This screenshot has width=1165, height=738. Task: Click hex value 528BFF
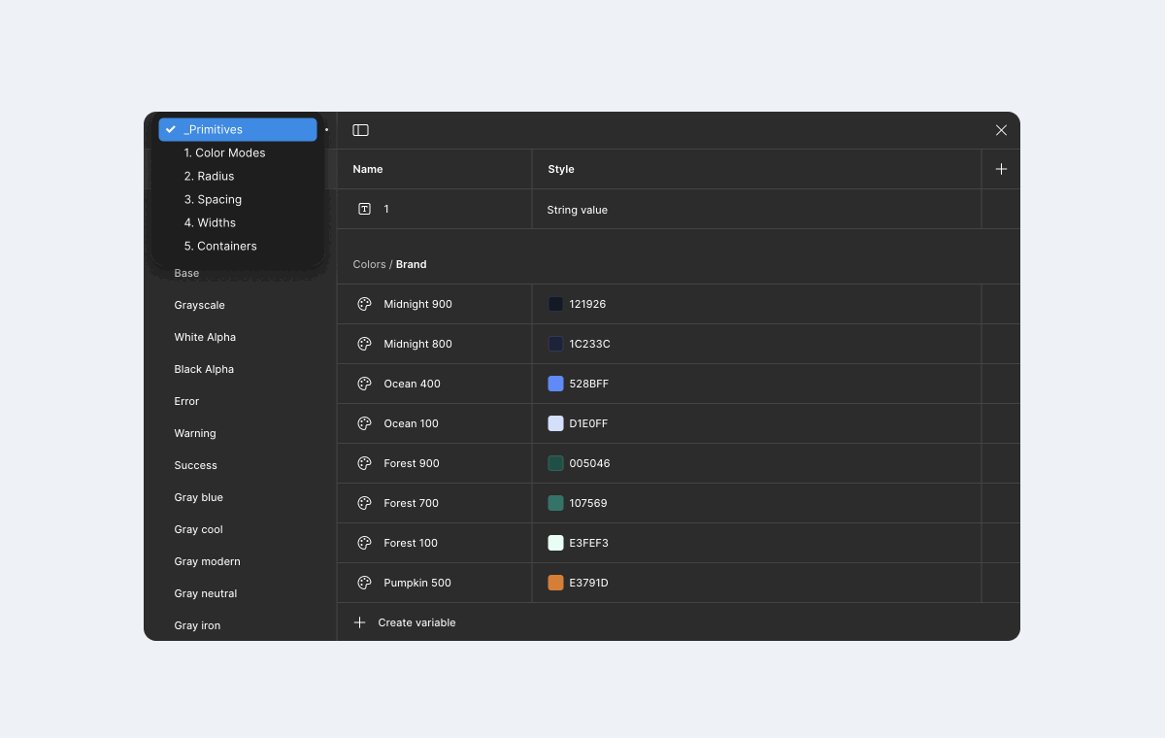click(589, 384)
